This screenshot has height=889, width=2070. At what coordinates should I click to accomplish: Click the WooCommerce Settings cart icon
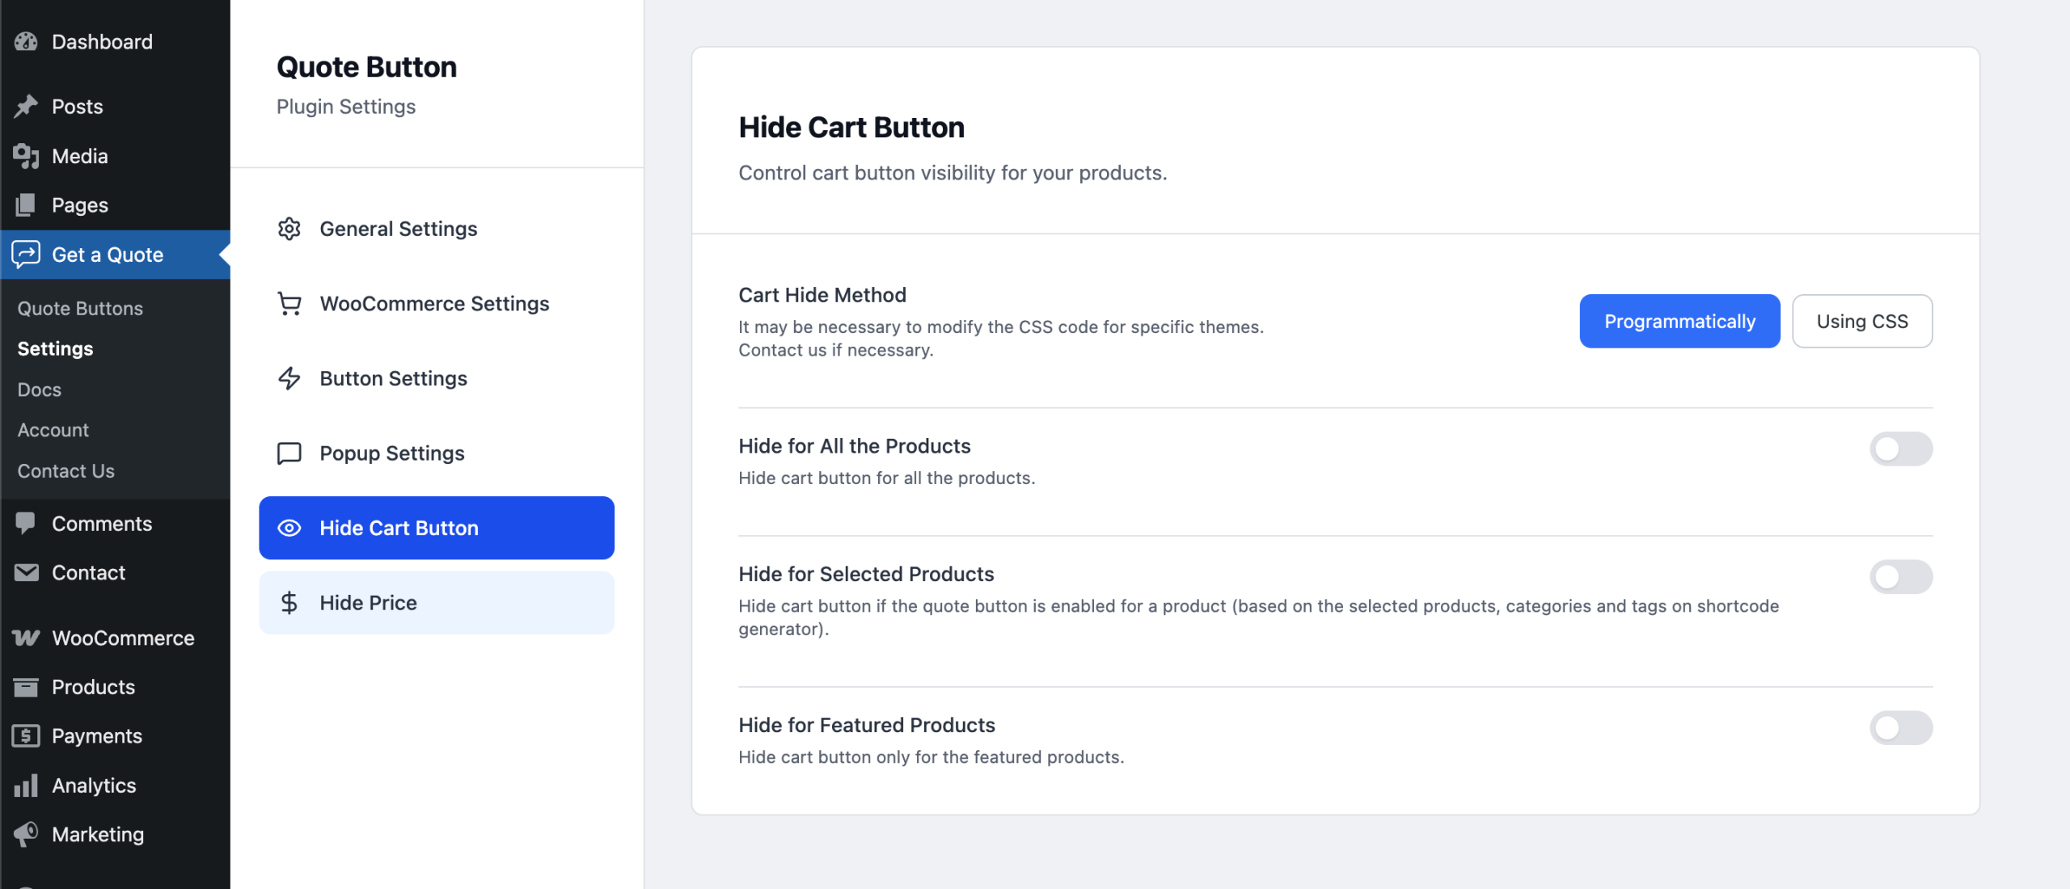(x=289, y=304)
